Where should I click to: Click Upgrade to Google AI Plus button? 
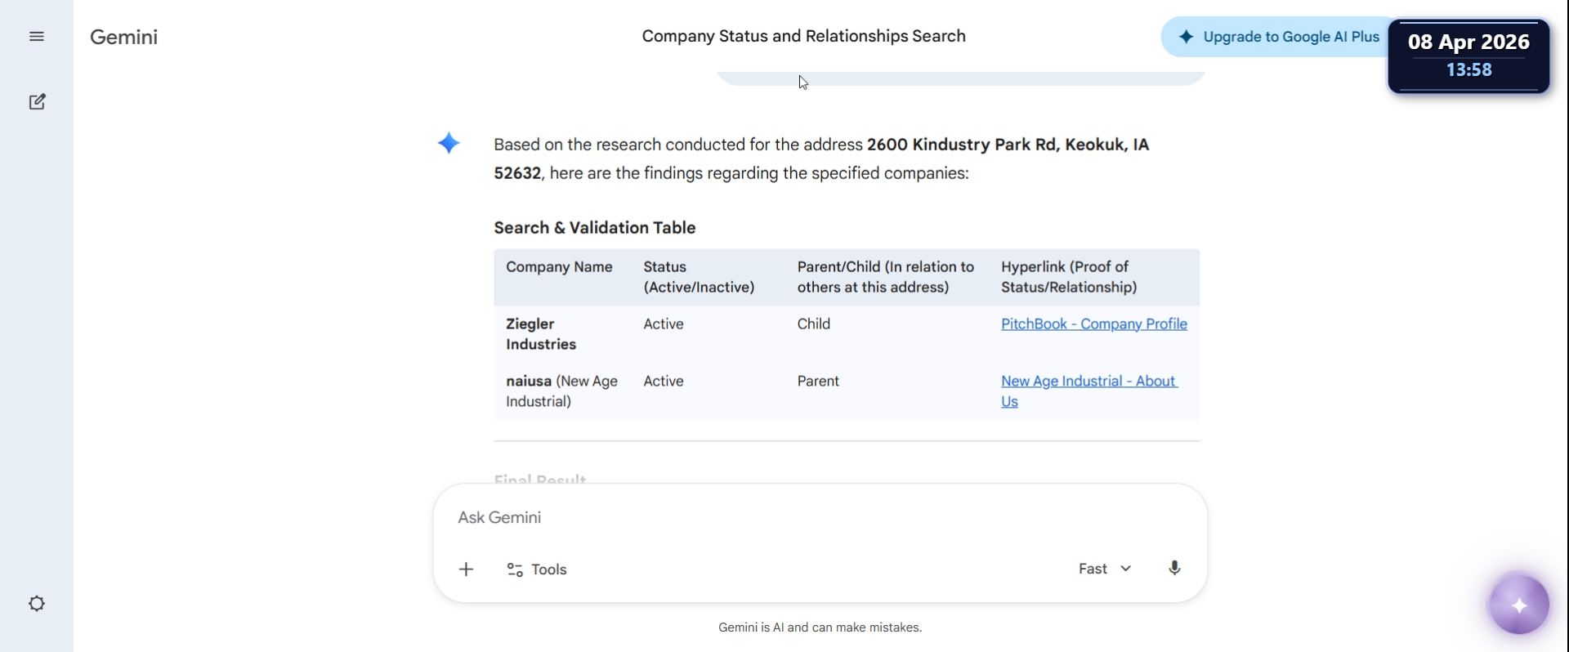pyautogui.click(x=1280, y=37)
